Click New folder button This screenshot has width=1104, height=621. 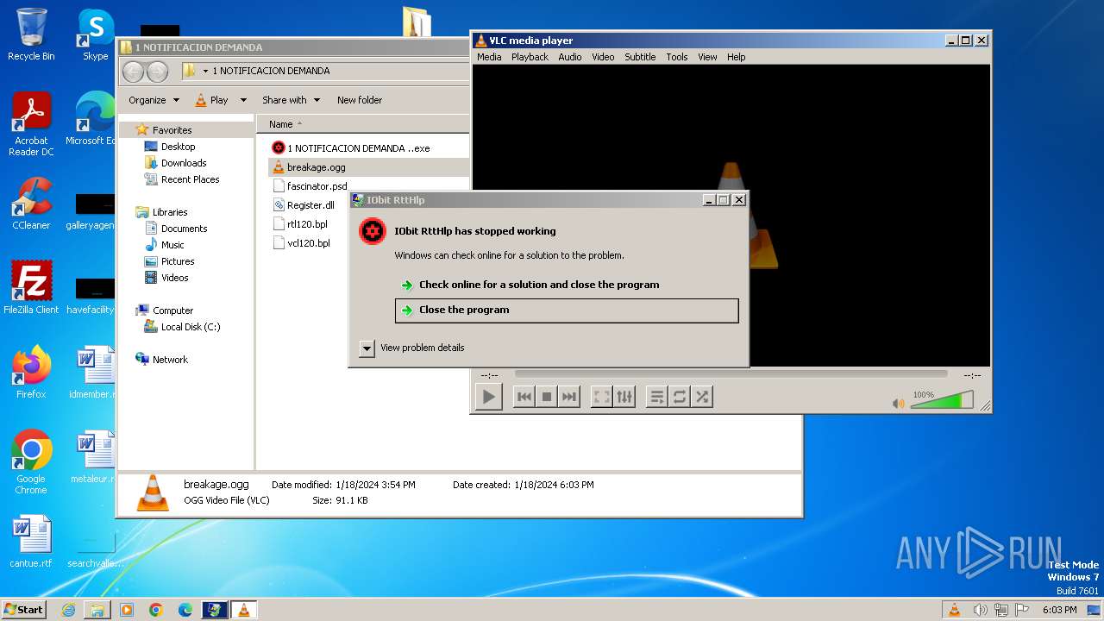pyautogui.click(x=360, y=100)
